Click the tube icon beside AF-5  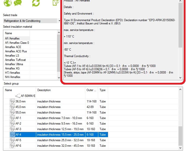(12, 140)
